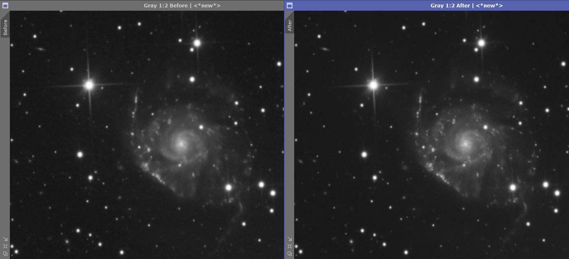Click the fit-to-view icon below the Before tab
The height and width of the screenshot is (259, 569).
coord(5,246)
